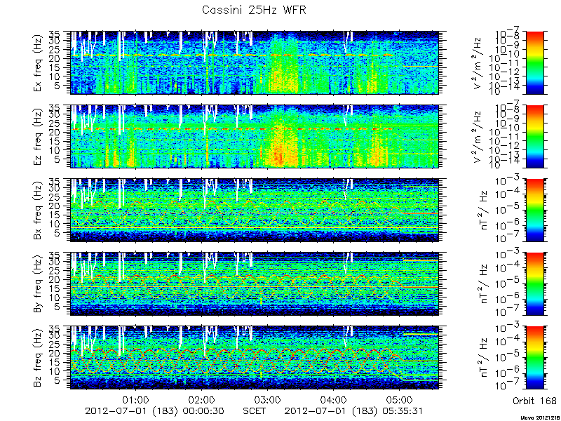Click the color bar beside the Bz spectrogram
The width and height of the screenshot is (561, 421).
tap(534, 358)
